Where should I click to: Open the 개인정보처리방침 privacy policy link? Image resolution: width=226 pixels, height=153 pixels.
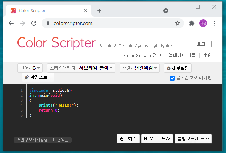pyautogui.click(x=32, y=140)
